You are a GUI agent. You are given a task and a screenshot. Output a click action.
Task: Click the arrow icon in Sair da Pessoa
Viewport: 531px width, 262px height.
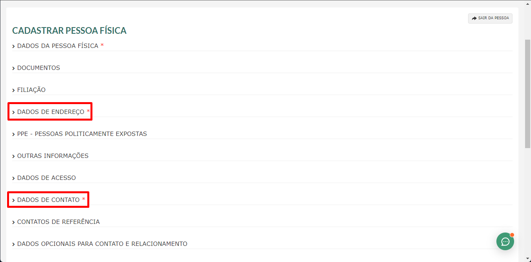[x=474, y=18]
